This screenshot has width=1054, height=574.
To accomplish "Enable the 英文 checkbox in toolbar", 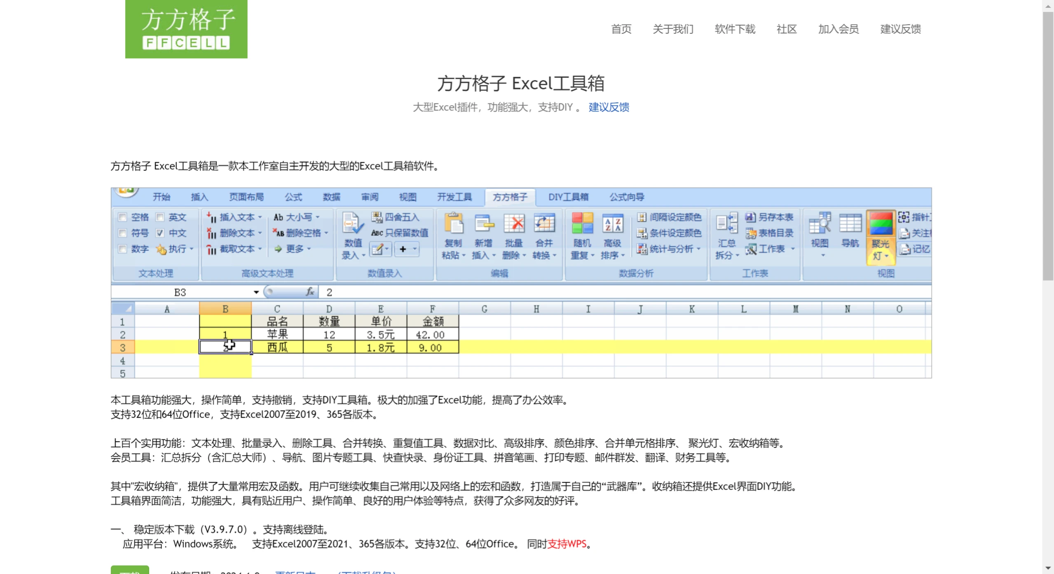I will tap(159, 218).
